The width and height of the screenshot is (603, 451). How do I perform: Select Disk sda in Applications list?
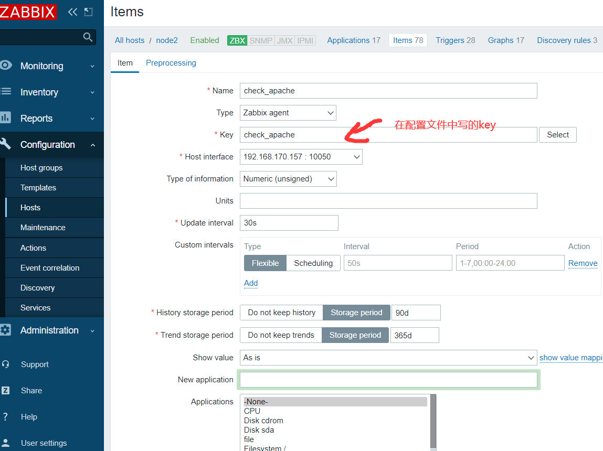tap(335, 430)
